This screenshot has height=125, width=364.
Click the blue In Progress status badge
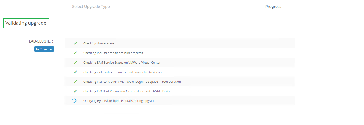click(44, 49)
